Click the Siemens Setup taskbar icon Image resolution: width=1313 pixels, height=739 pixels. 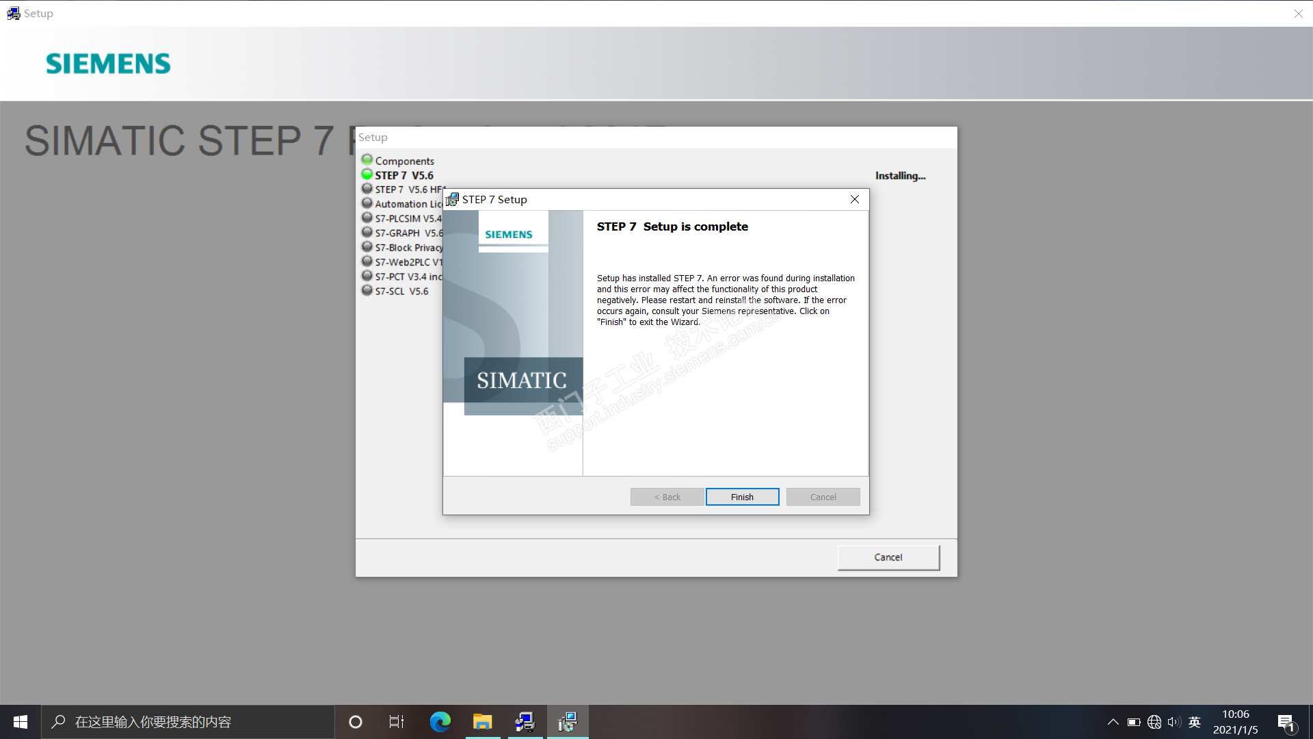525,722
